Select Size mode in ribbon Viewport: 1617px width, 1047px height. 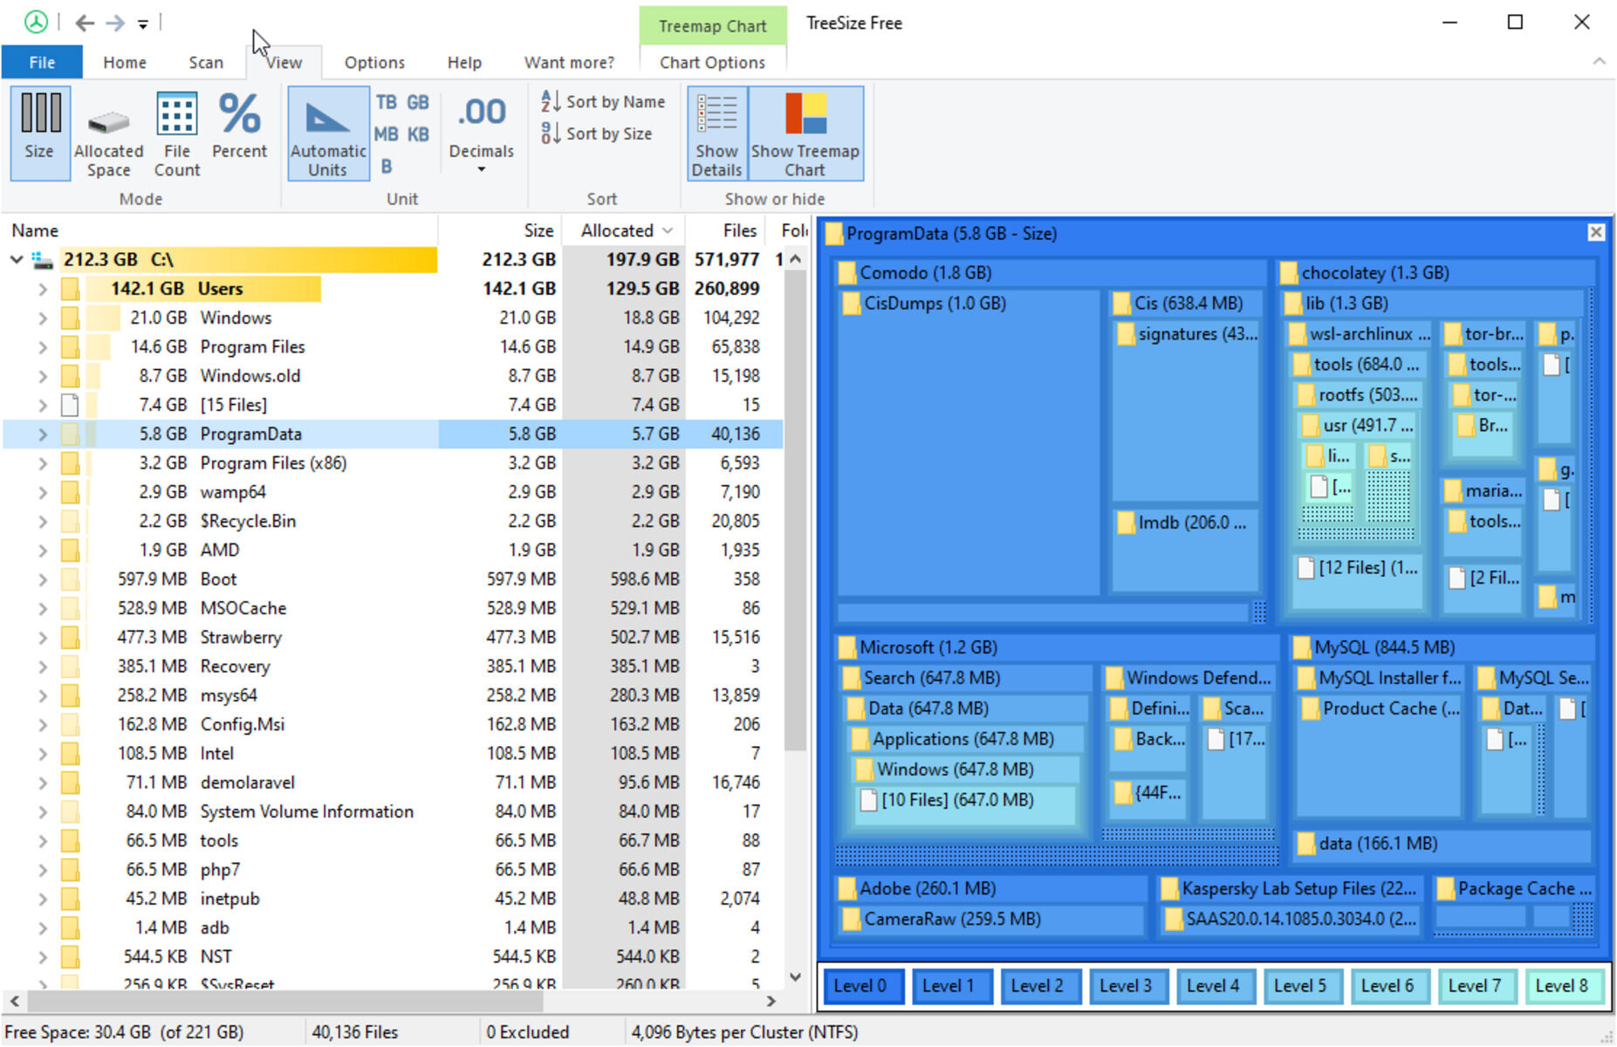coord(40,133)
